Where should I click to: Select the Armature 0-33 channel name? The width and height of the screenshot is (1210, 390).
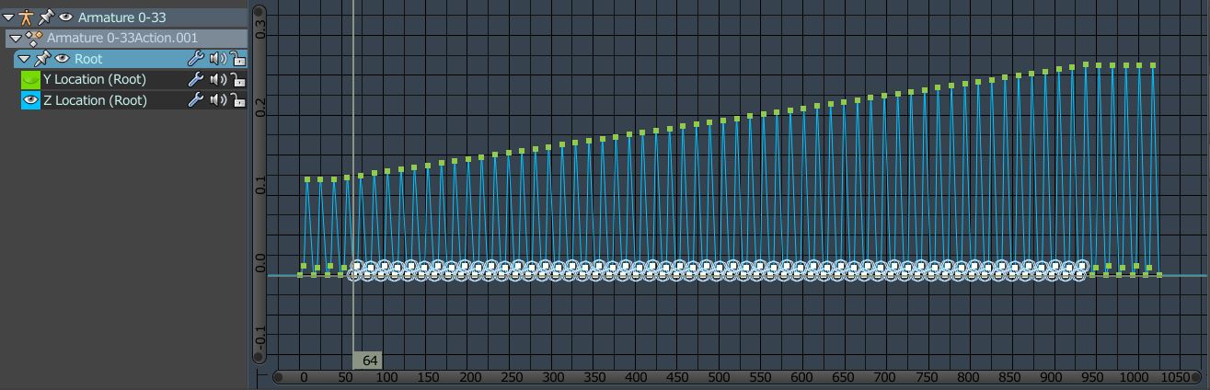[x=121, y=17]
